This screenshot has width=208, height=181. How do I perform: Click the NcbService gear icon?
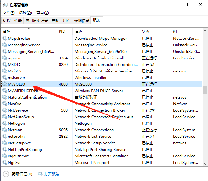5,110
